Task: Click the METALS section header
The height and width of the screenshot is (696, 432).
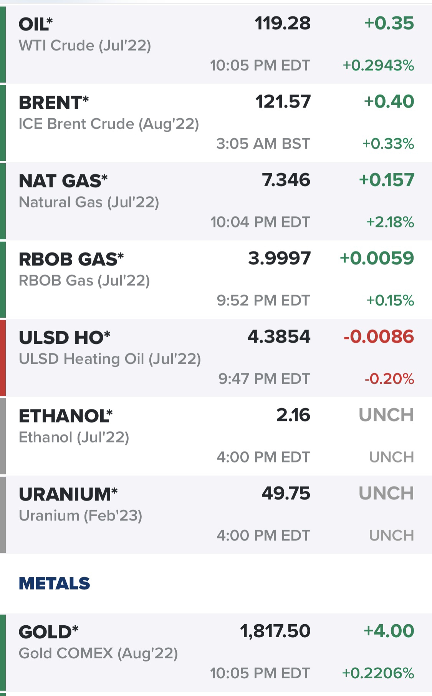Action: coord(54,583)
